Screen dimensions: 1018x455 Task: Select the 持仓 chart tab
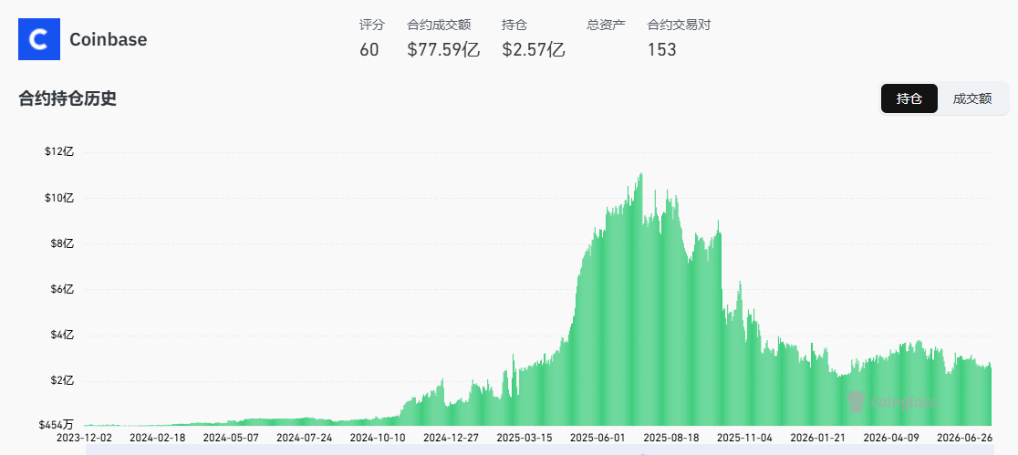(909, 98)
